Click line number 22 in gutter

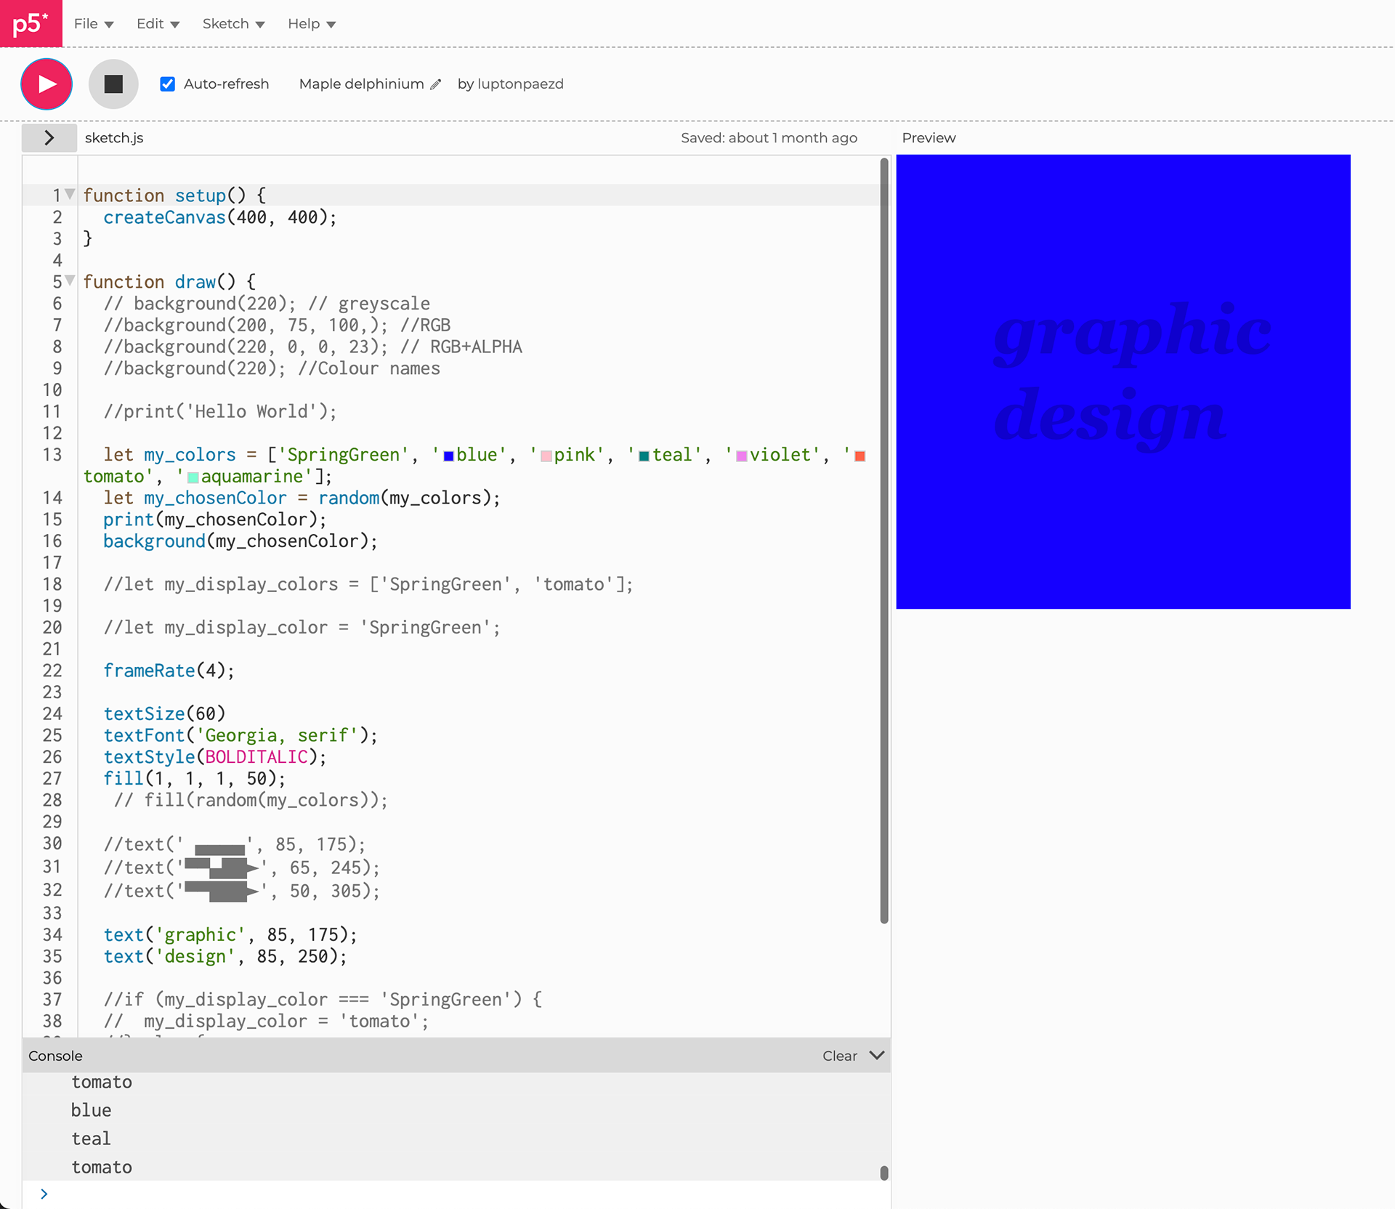(52, 671)
